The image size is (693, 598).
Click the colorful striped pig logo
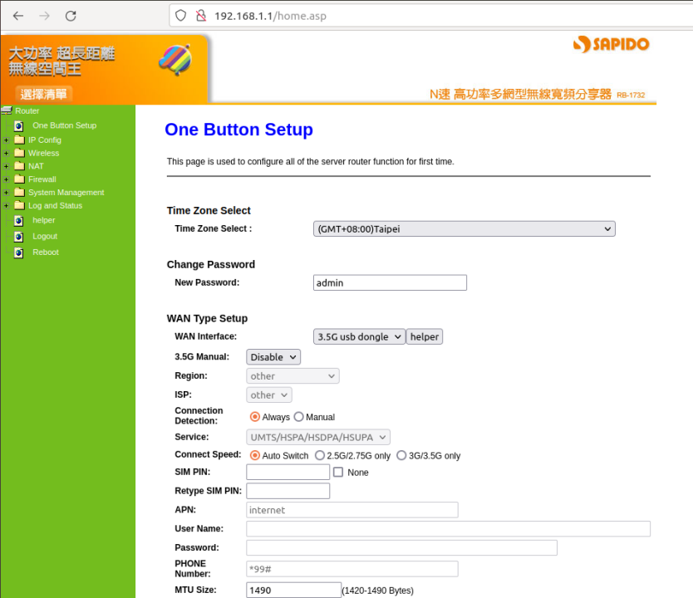[175, 60]
